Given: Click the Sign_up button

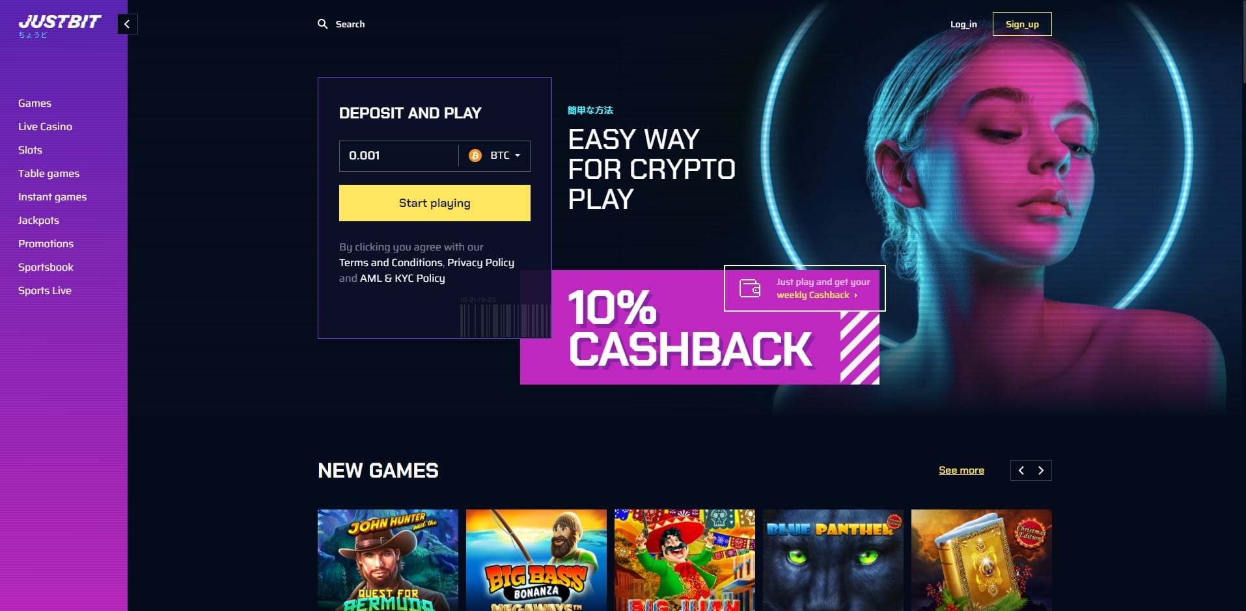Looking at the screenshot, I should pos(1022,24).
